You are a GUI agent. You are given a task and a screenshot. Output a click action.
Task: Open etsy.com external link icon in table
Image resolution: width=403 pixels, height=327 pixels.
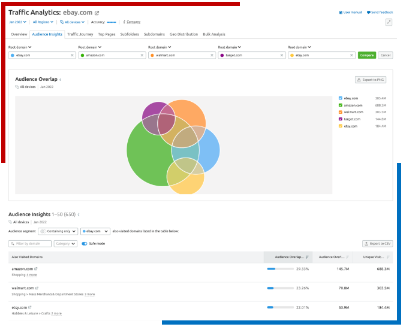click(30, 307)
